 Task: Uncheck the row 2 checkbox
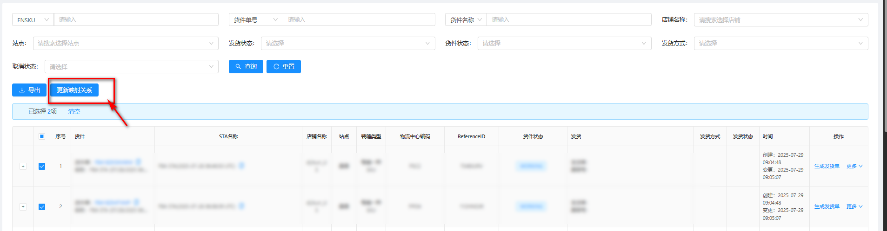[42, 206]
